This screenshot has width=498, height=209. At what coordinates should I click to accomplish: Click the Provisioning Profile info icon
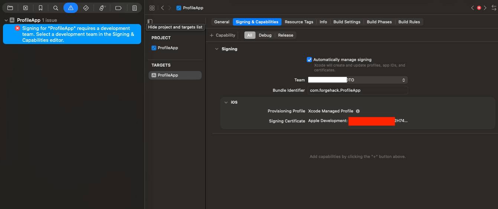point(358,111)
